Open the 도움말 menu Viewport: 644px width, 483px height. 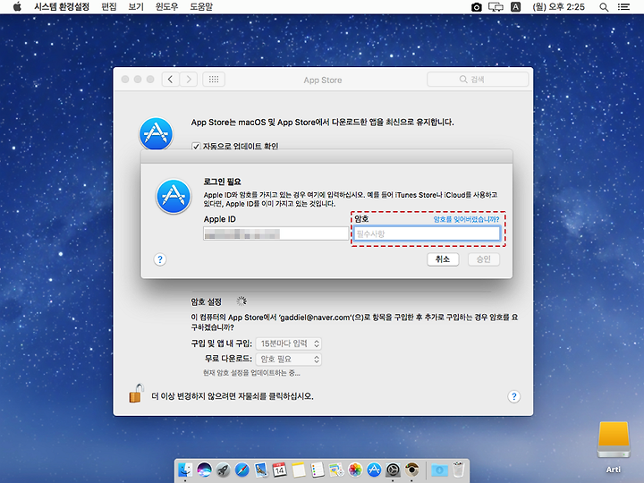coord(201,6)
